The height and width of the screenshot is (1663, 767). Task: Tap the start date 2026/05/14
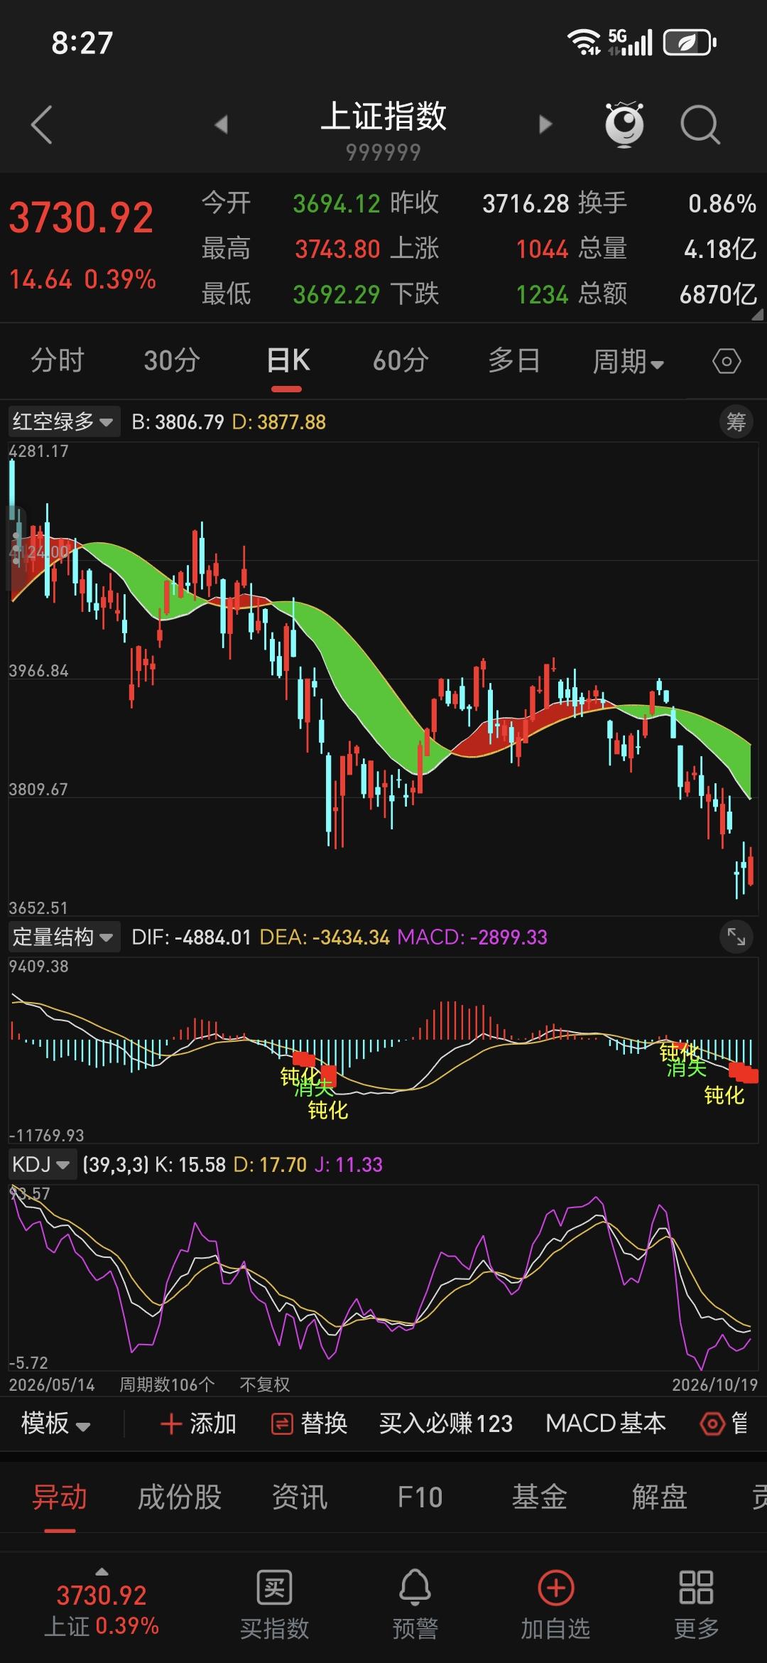pos(52,1384)
